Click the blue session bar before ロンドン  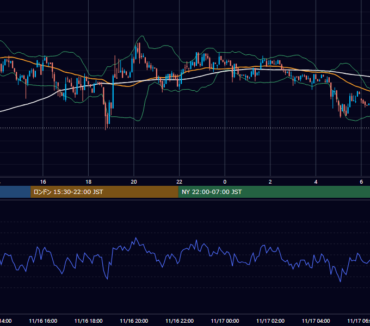pos(15,192)
